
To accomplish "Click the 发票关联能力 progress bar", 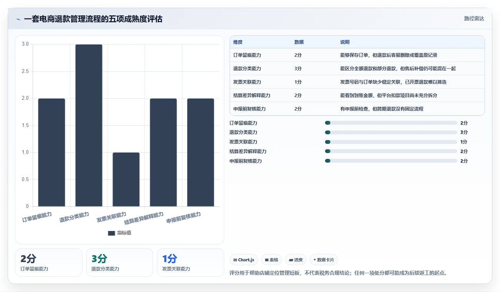I will 391,142.
